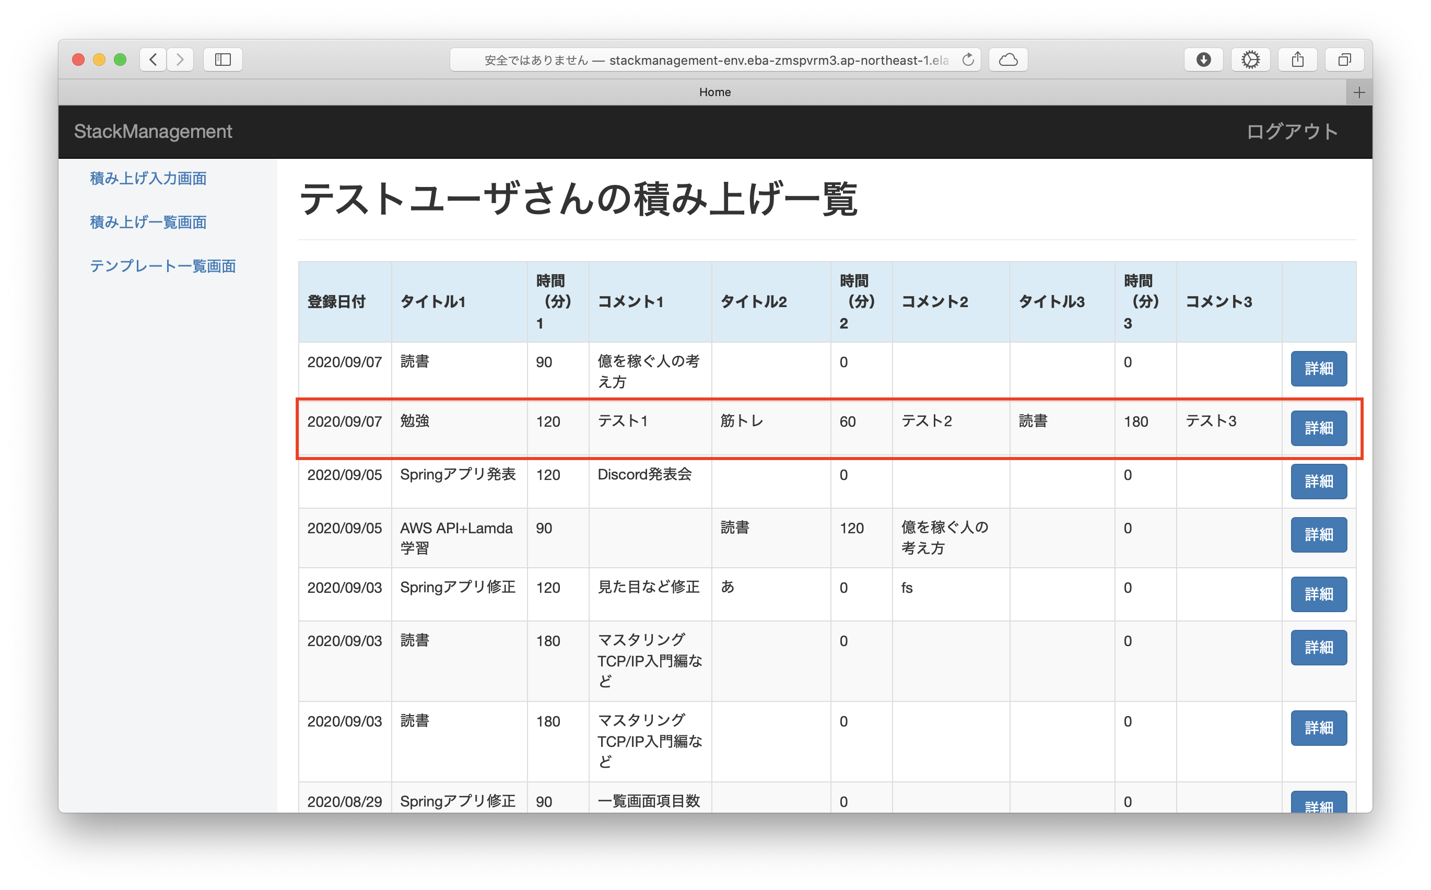This screenshot has height=890, width=1431.
Task: Open 積み上げ入力画面 from the sidebar
Action: click(147, 178)
